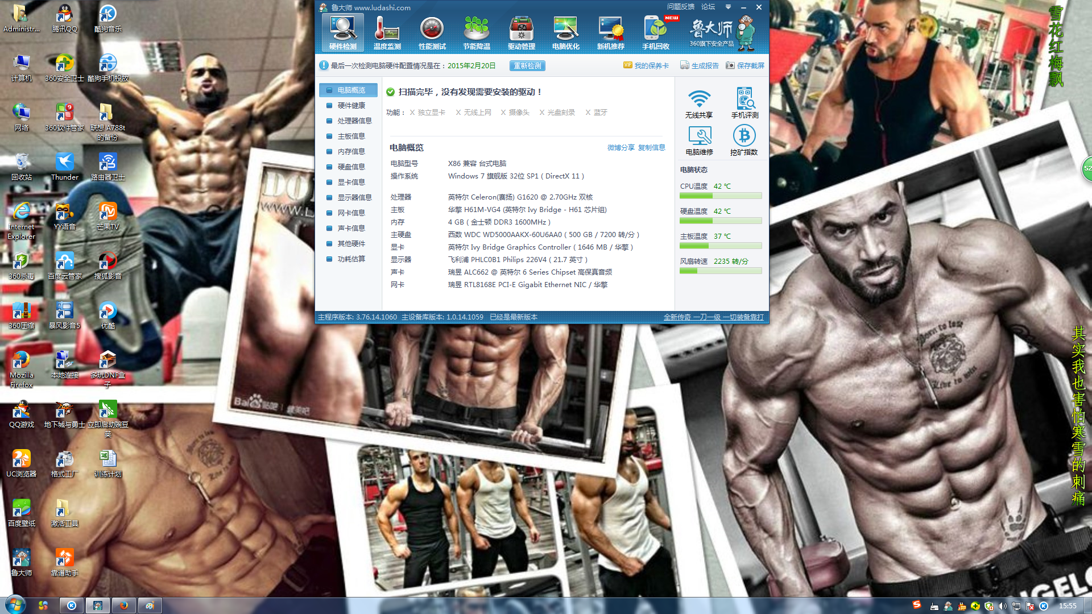
Task: Select 硬件健康 in the sidebar
Action: click(351, 106)
